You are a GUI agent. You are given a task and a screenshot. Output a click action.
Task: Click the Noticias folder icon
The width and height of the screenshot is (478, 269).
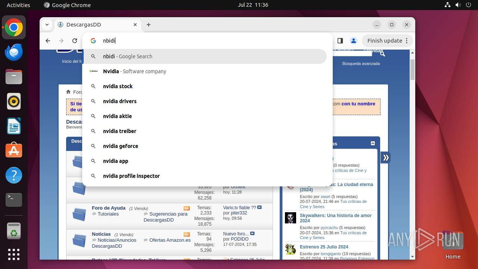click(79, 240)
